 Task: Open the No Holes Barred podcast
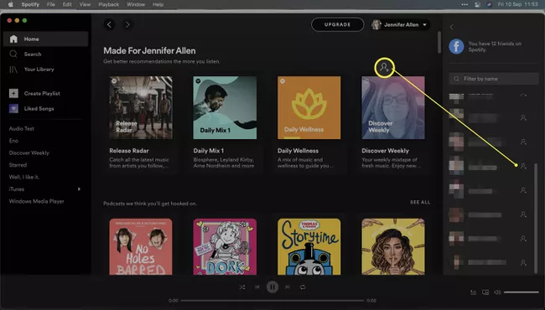[141, 246]
